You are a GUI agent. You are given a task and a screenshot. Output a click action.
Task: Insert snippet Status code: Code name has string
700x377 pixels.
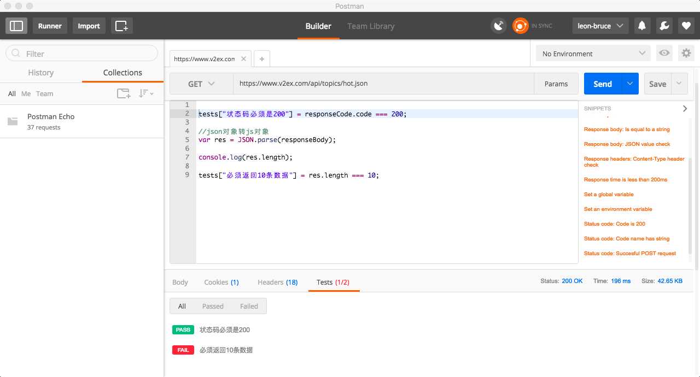[627, 238]
